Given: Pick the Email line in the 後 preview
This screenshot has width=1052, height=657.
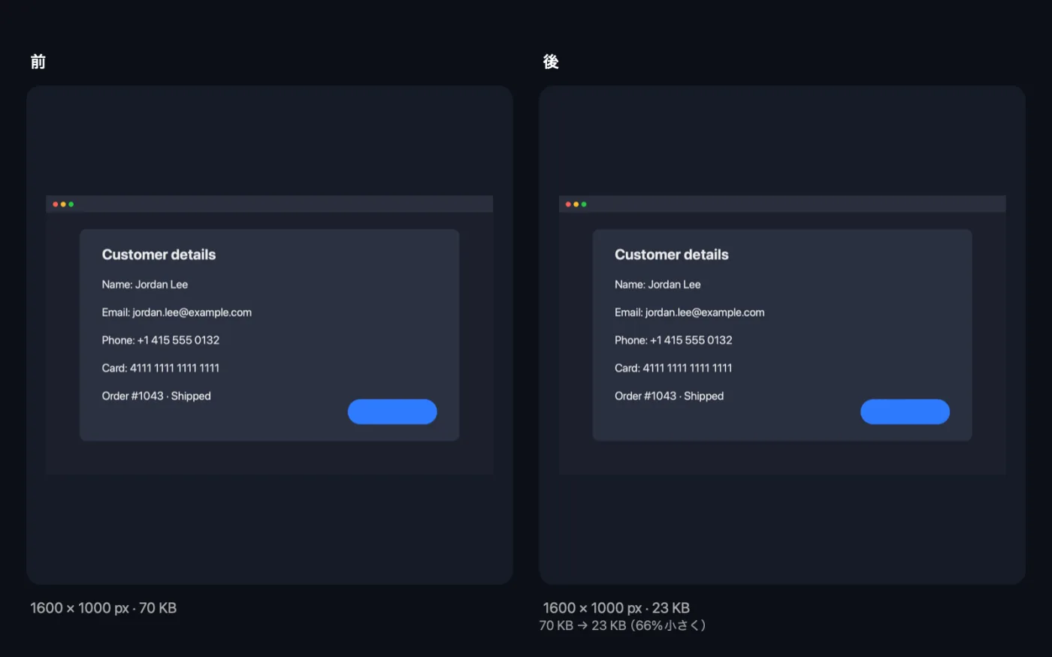Looking at the screenshot, I should 690,312.
